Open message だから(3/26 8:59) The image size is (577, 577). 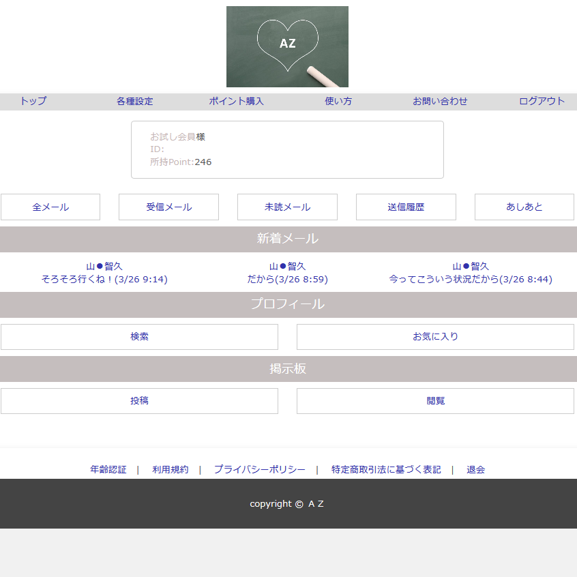point(287,280)
